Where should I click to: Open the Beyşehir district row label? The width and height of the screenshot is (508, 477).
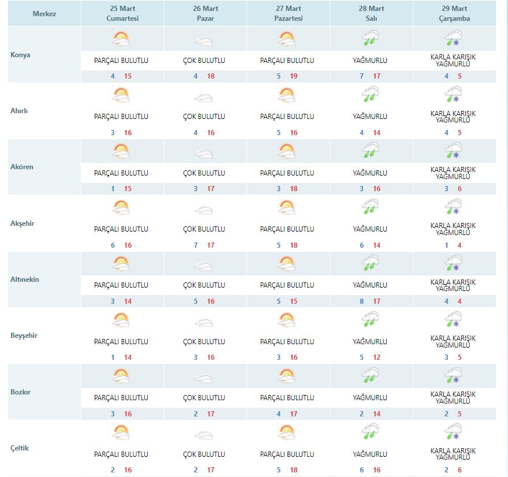click(x=24, y=336)
